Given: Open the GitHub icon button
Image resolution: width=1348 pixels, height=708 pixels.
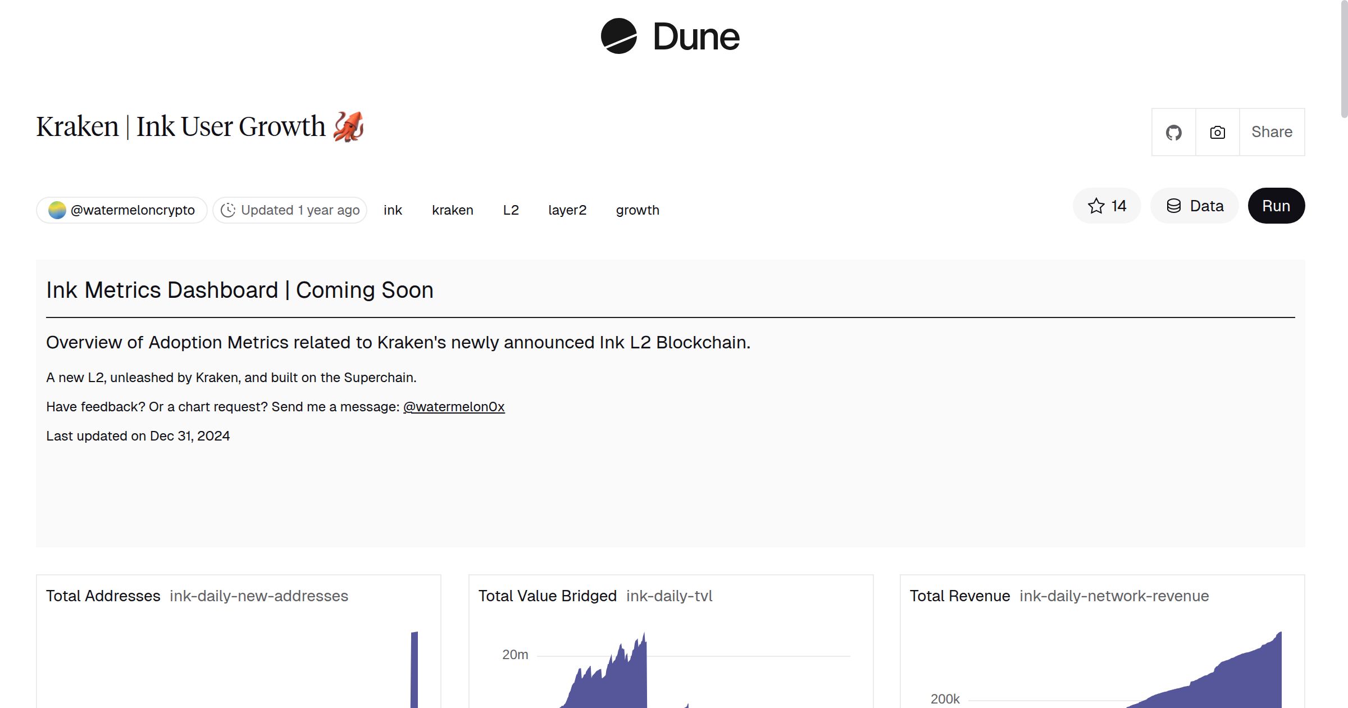Looking at the screenshot, I should coord(1173,133).
